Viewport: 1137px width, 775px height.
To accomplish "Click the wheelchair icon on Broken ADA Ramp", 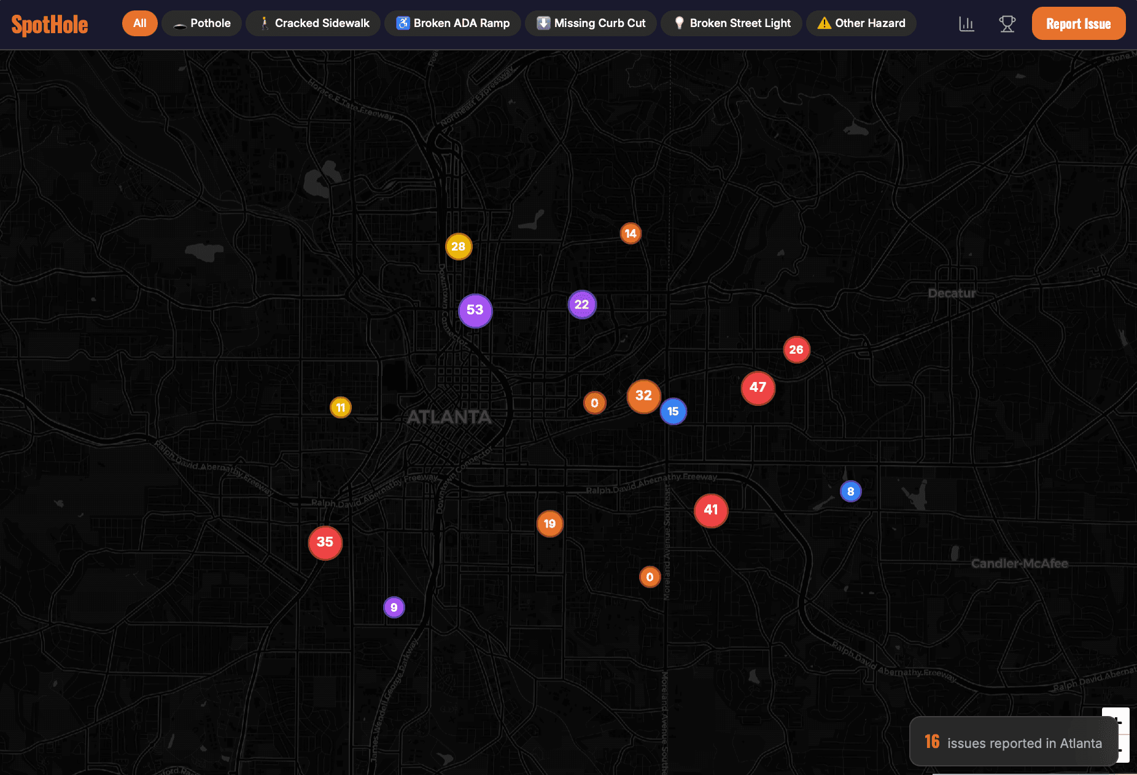I will point(403,23).
